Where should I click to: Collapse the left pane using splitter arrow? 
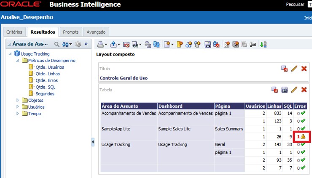tap(93, 142)
